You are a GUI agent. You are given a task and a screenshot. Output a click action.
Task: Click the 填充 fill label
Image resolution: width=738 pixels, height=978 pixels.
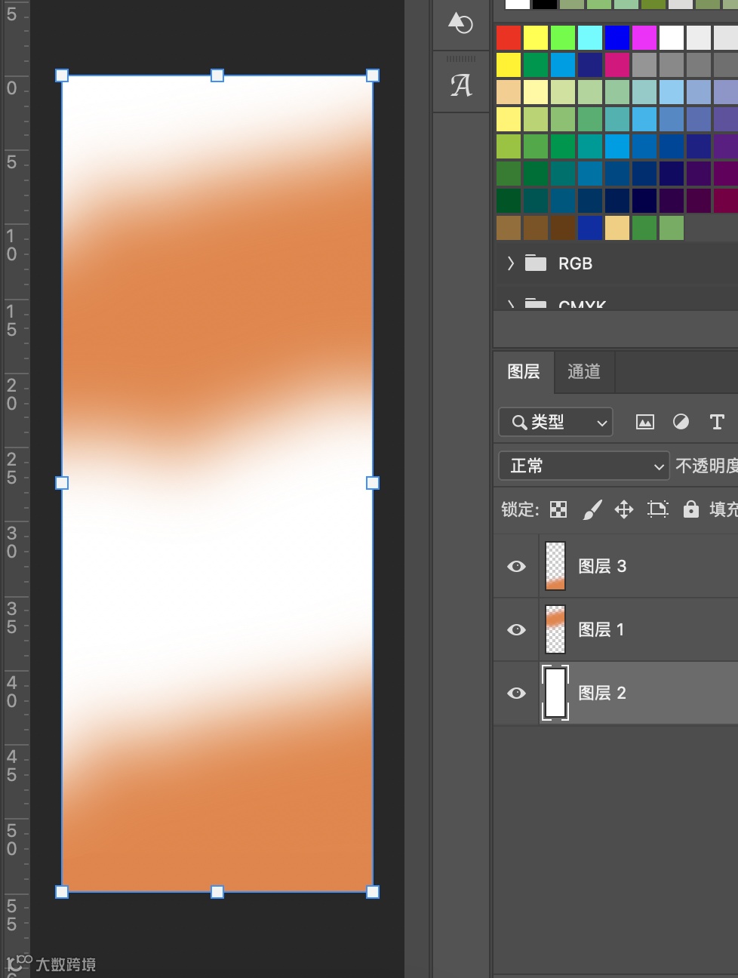coord(724,510)
